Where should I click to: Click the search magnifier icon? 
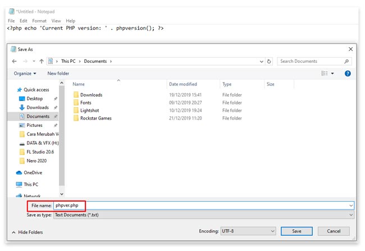point(346,61)
